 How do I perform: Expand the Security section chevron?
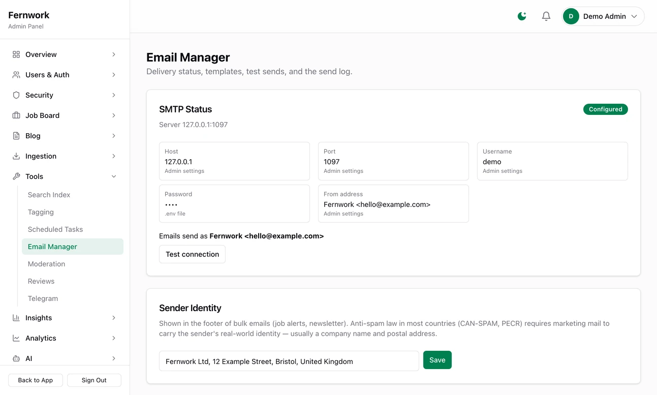[114, 95]
